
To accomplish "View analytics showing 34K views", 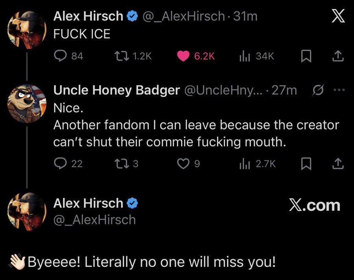I will 245,56.
